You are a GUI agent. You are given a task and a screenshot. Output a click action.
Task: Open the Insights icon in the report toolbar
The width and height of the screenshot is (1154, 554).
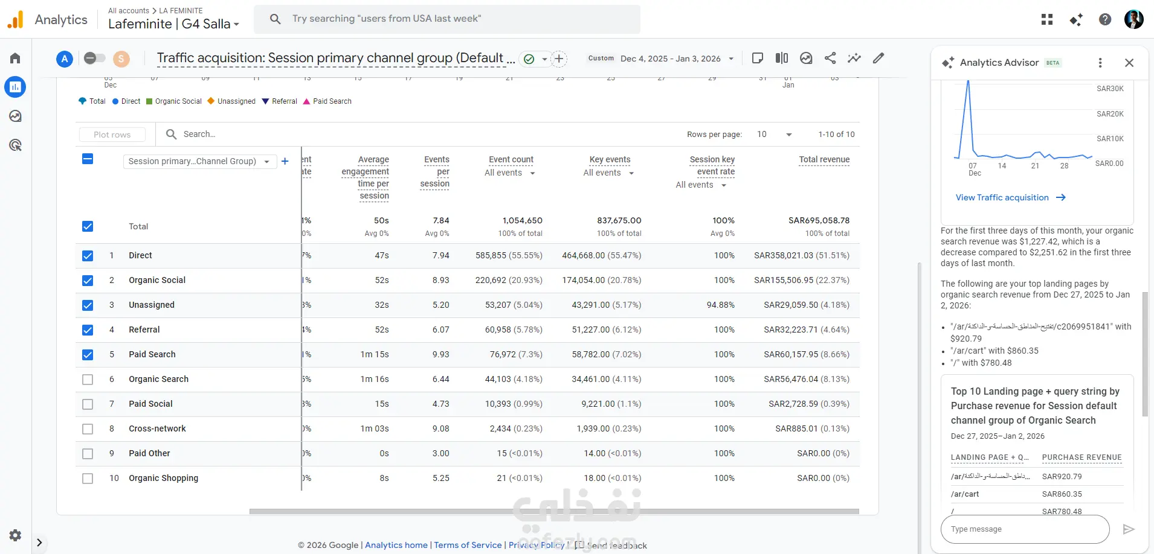coord(854,58)
